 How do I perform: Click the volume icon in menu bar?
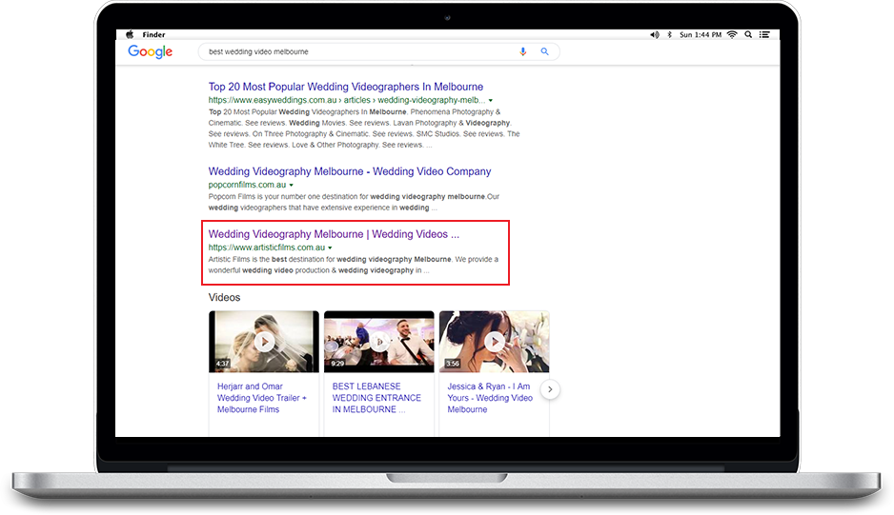pyautogui.click(x=655, y=35)
